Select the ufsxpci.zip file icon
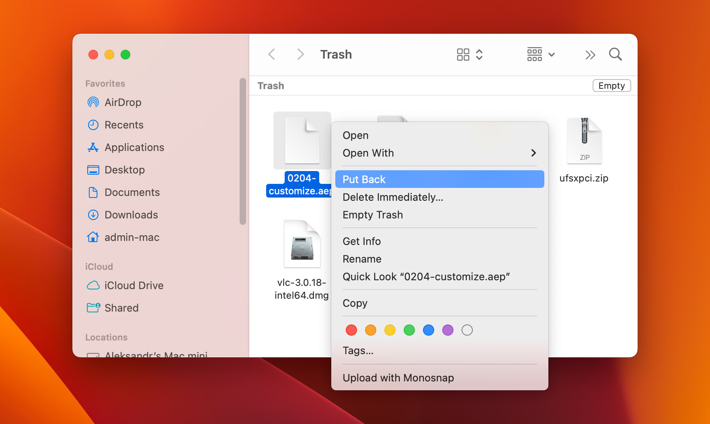This screenshot has width=710, height=424. (584, 141)
